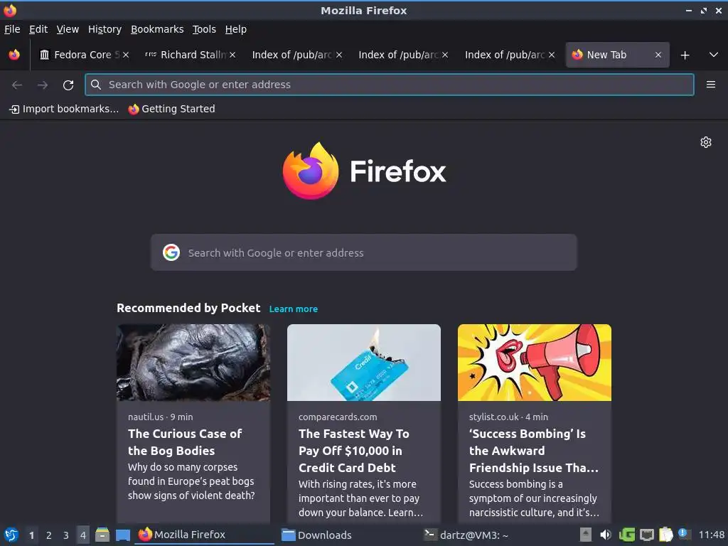Viewport: 728px width, 546px height.
Task: Open the File menu
Action: click(12, 29)
